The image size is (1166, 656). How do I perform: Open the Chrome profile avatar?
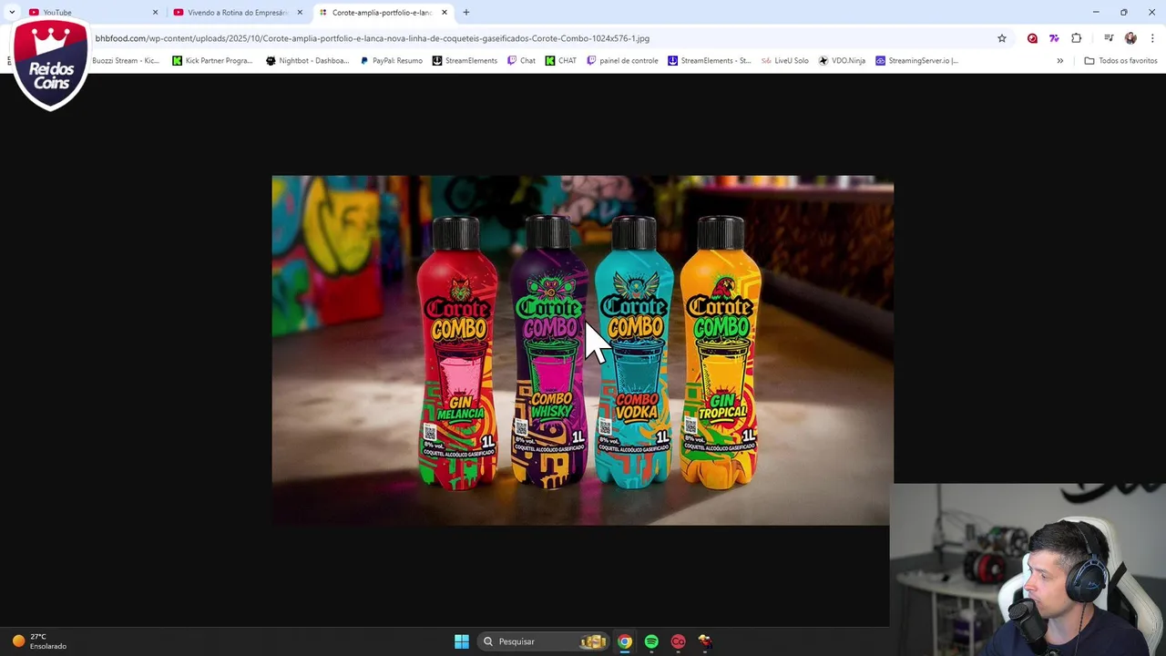coord(1130,38)
